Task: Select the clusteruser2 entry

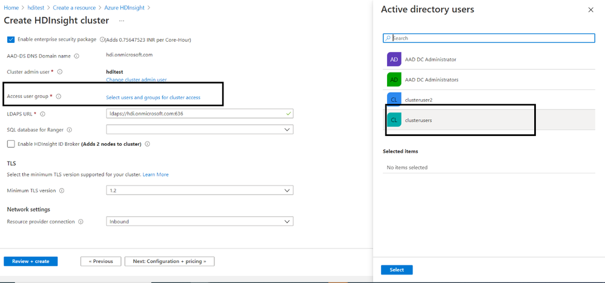Action: click(x=489, y=100)
